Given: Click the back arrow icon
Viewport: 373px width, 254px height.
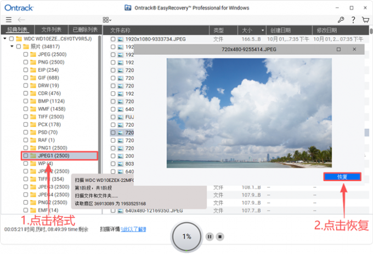Looking at the screenshot, I should [x=22, y=20].
